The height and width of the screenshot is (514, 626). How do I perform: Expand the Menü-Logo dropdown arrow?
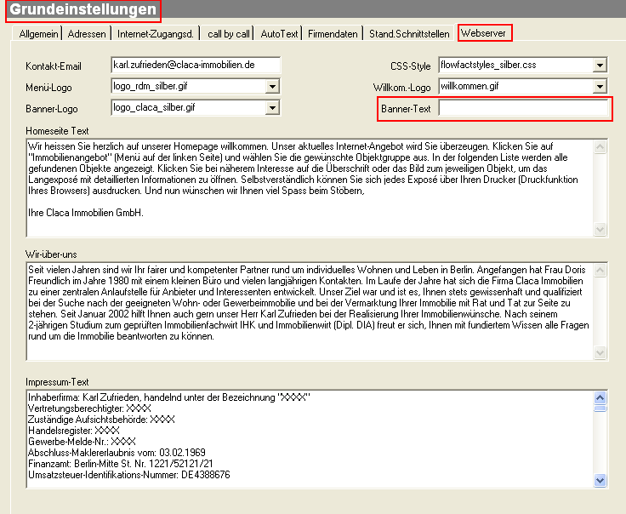click(x=272, y=86)
